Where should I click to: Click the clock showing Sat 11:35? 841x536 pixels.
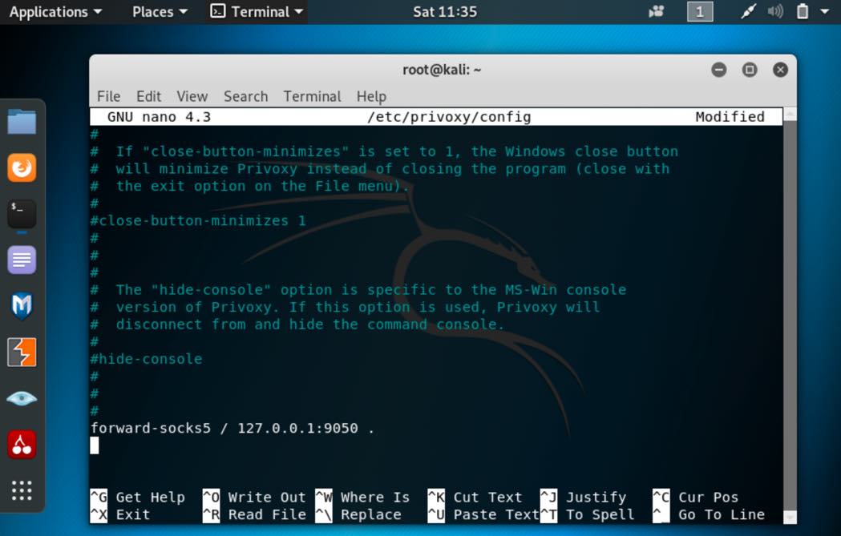click(445, 12)
